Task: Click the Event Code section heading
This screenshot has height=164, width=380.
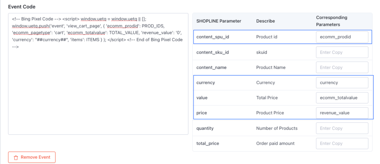Action: [x=22, y=7]
